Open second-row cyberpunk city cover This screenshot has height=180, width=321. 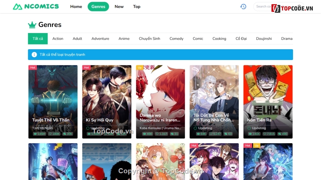pos(53,161)
